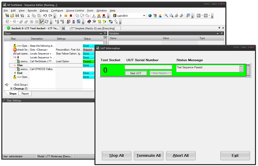Open the Debug menu
Image resolution: width=258 pixels, height=166 pixels.
click(x=44, y=11)
